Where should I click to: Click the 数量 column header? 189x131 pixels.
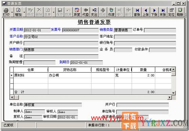(143, 70)
